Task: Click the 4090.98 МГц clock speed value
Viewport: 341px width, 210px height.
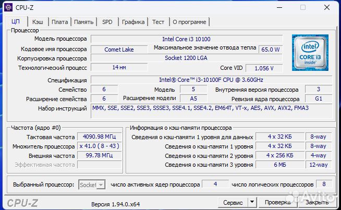Action: [100, 137]
